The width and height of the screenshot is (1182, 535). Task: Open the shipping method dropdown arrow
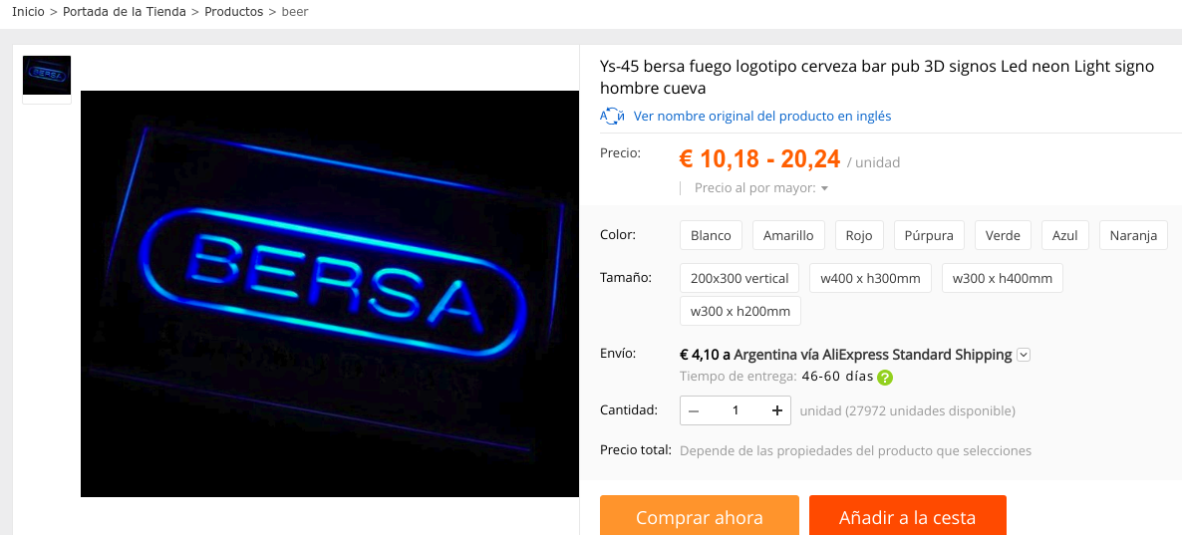1023,354
